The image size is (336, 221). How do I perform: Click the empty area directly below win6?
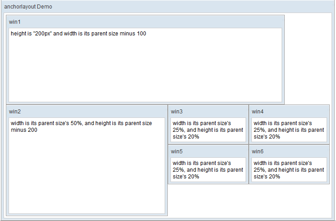tap(289, 199)
